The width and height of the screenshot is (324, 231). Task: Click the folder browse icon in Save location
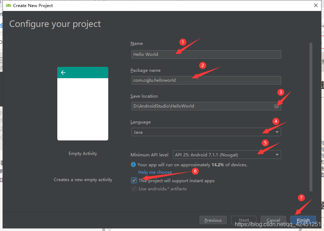[277, 106]
